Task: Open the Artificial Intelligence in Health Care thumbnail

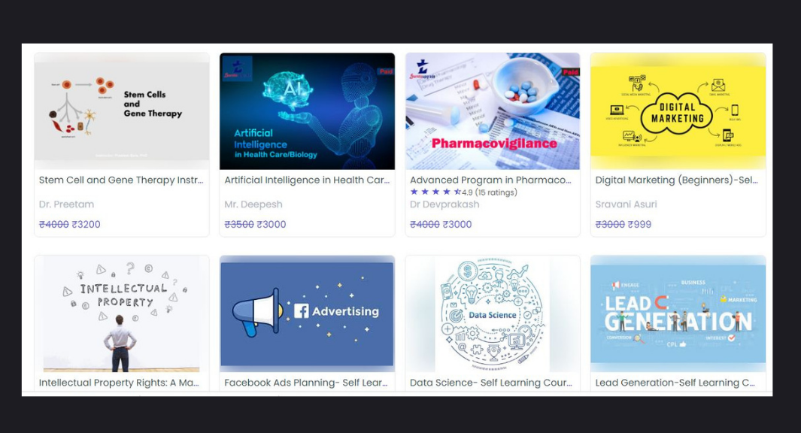Action: (x=307, y=111)
